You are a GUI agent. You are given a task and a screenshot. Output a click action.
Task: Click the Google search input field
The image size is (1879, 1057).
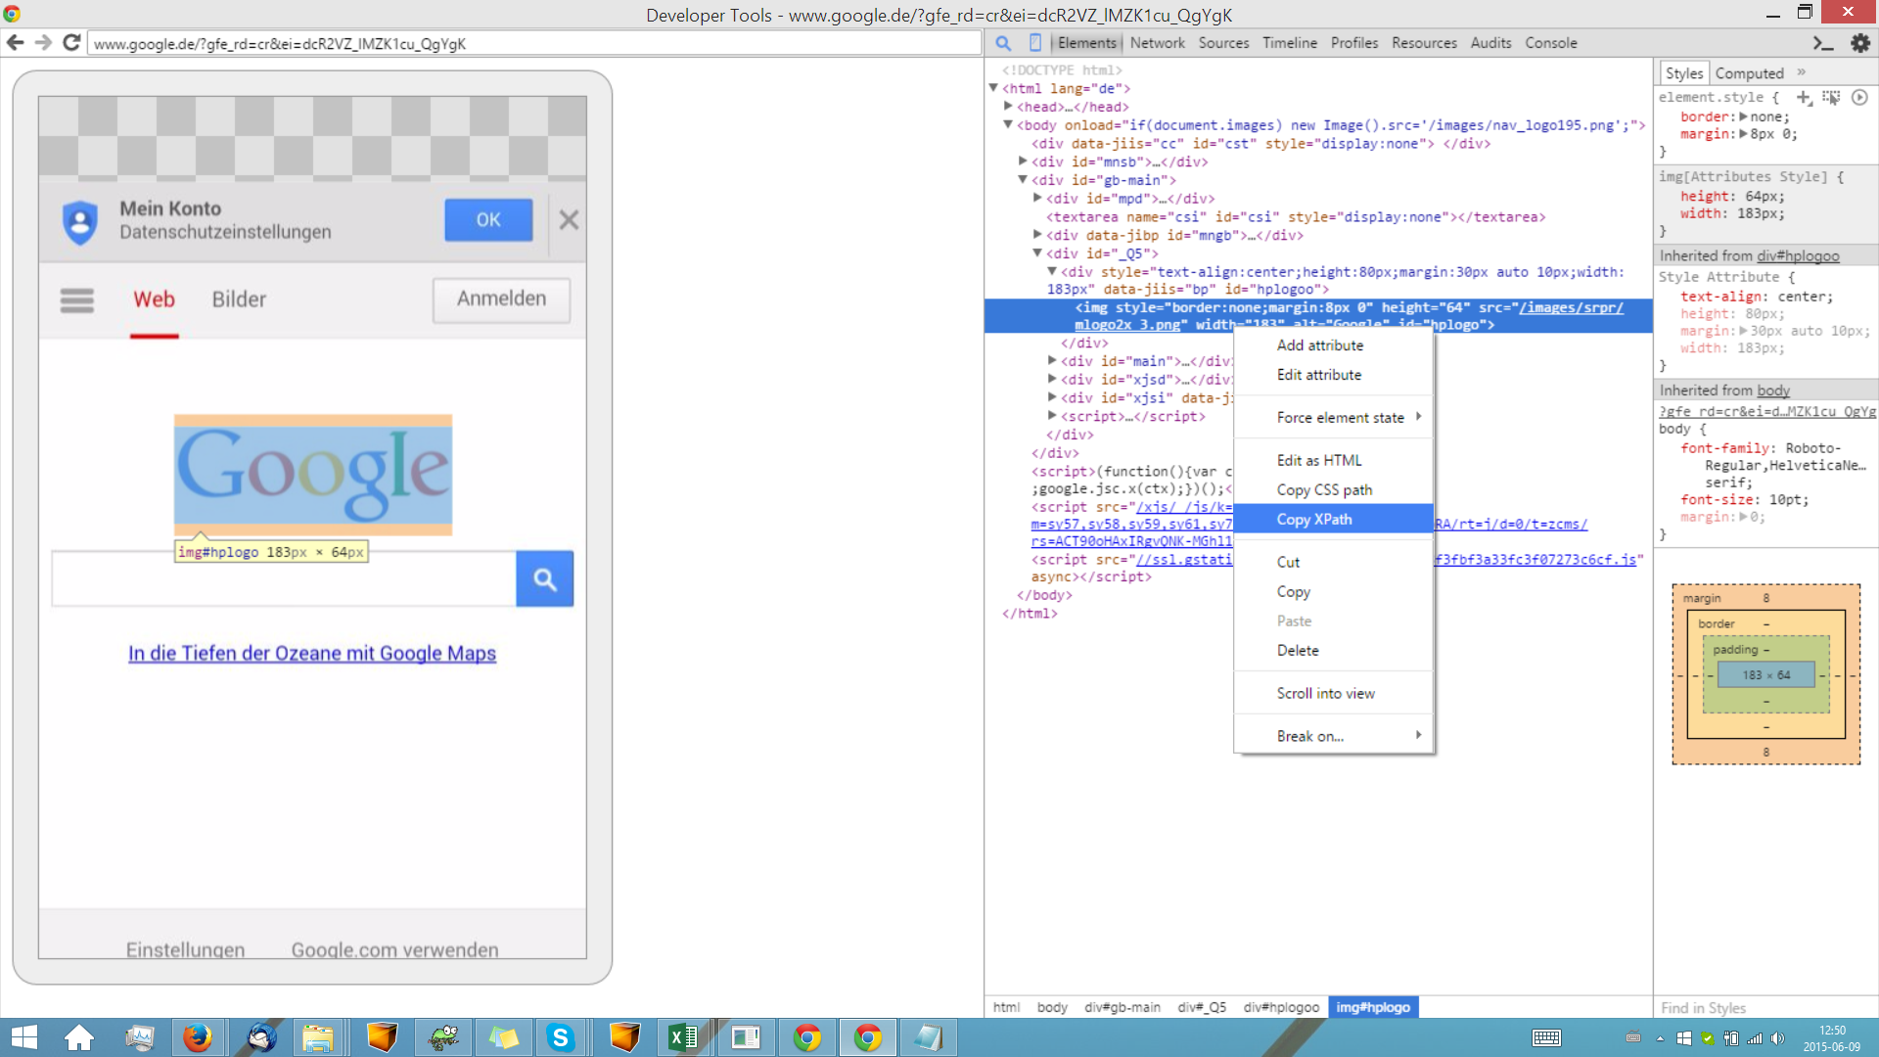tap(284, 579)
